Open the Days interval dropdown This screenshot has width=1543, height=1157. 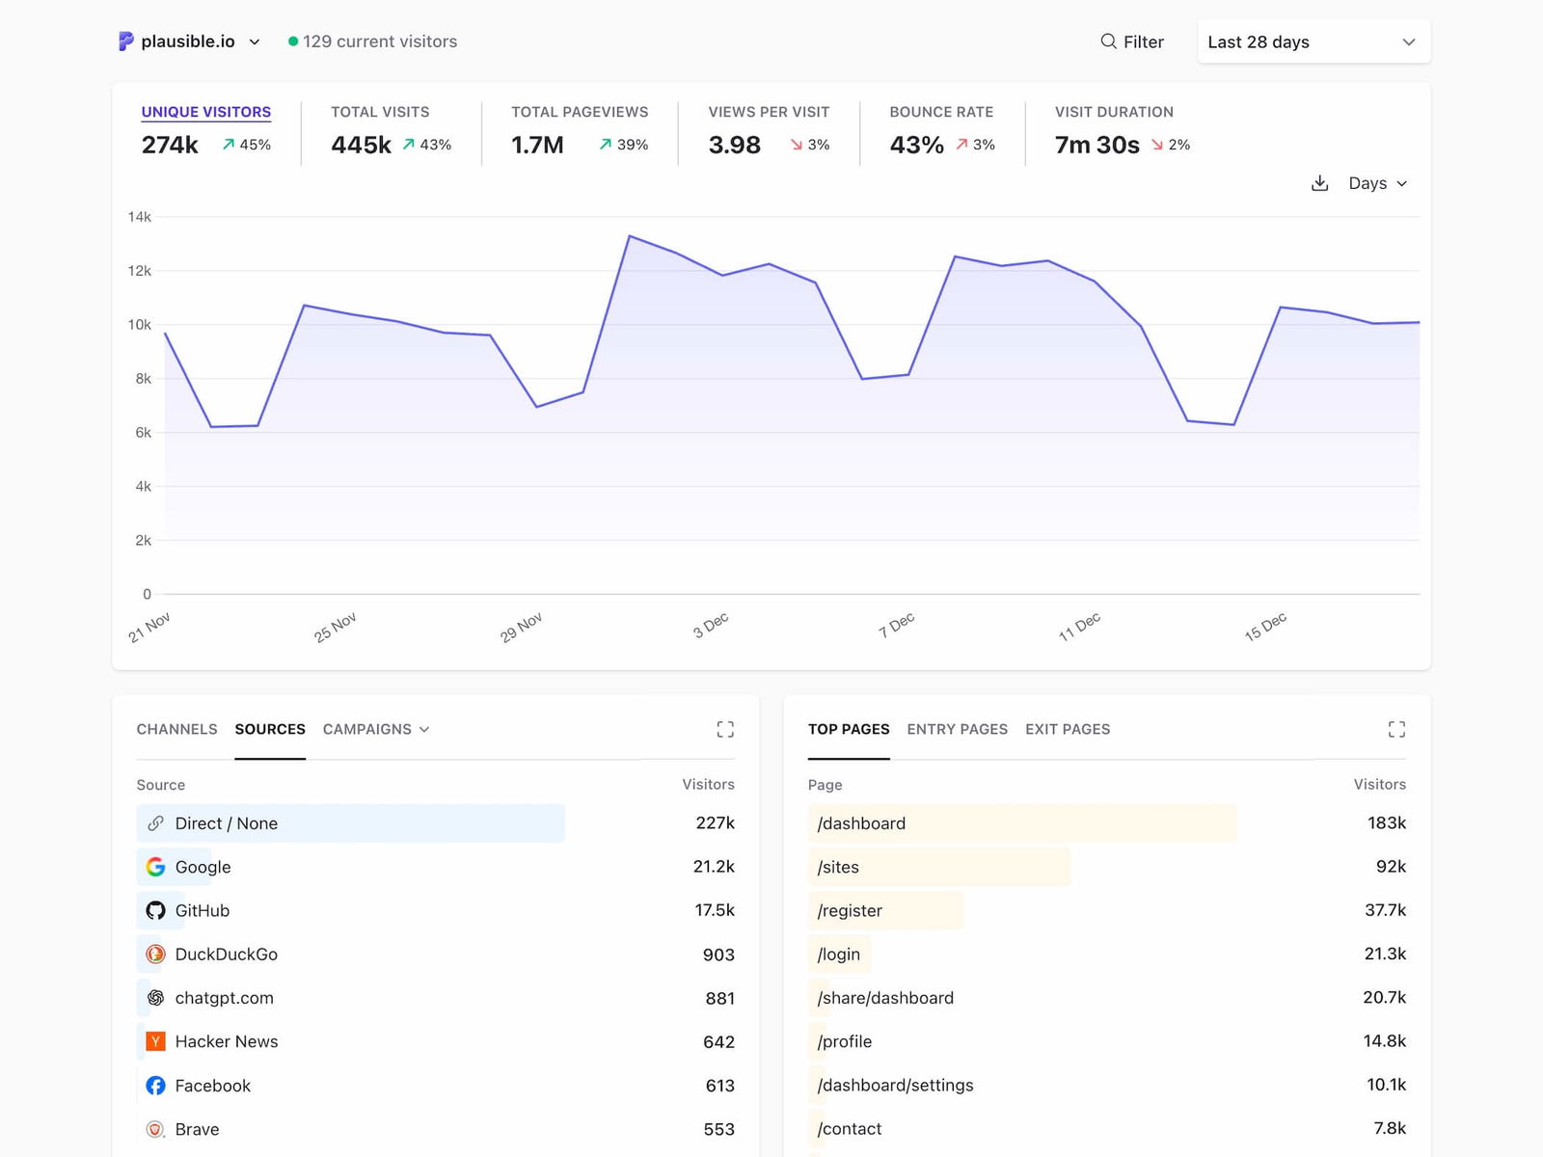[1377, 182]
